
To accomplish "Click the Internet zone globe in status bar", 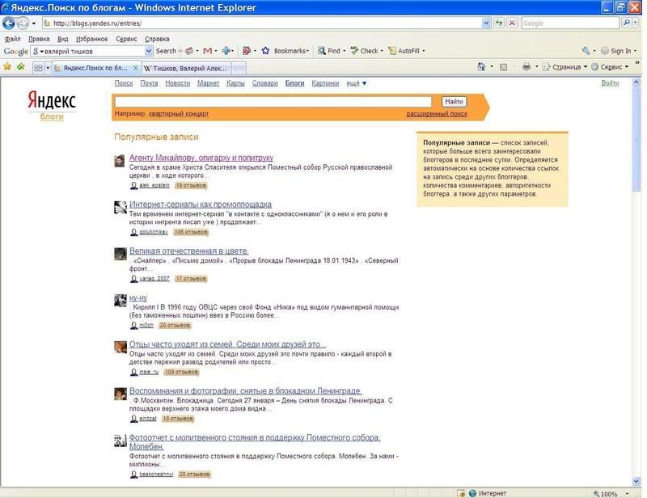I will tap(473, 493).
